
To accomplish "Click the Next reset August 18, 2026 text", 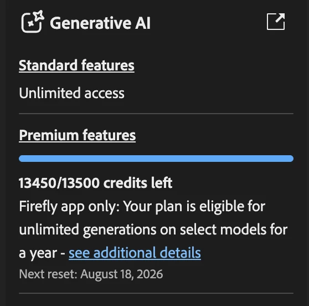I will tap(91, 274).
